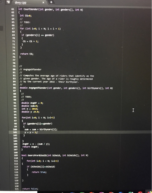The height and width of the screenshot is (193, 152).
Task: Open a new tab with the plus button
Action: point(51,2)
